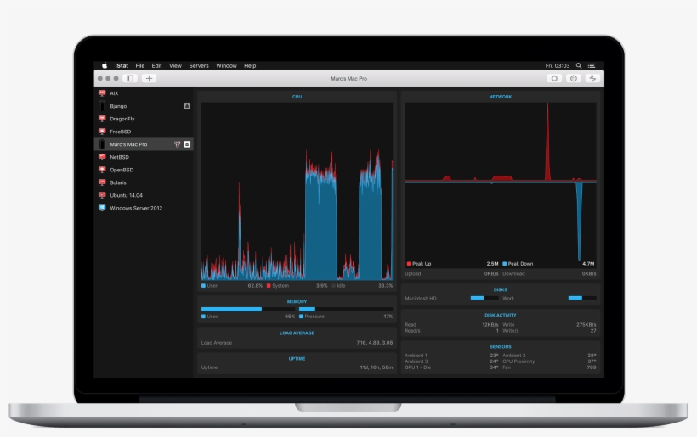This screenshot has height=437, width=697.
Task: Add a new server with plus button
Action: (x=149, y=79)
